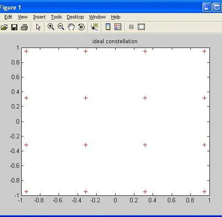Minimize the Figure 1 window
This screenshot has width=222, height=217.
tap(207, 7)
